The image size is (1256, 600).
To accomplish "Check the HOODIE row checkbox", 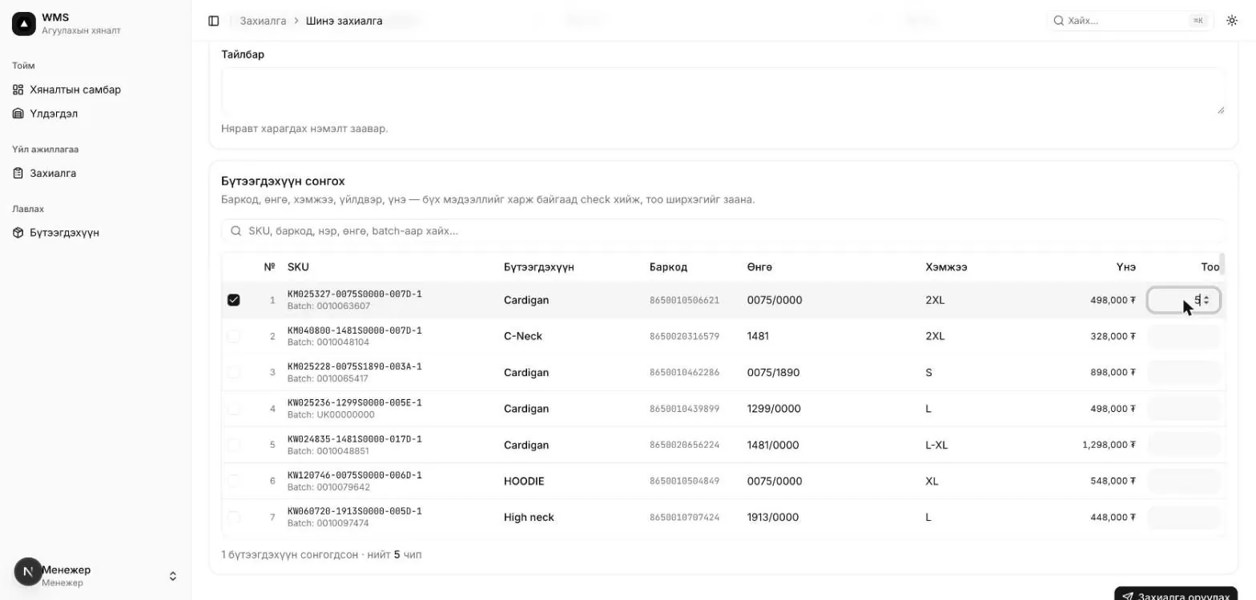I will [x=234, y=481].
